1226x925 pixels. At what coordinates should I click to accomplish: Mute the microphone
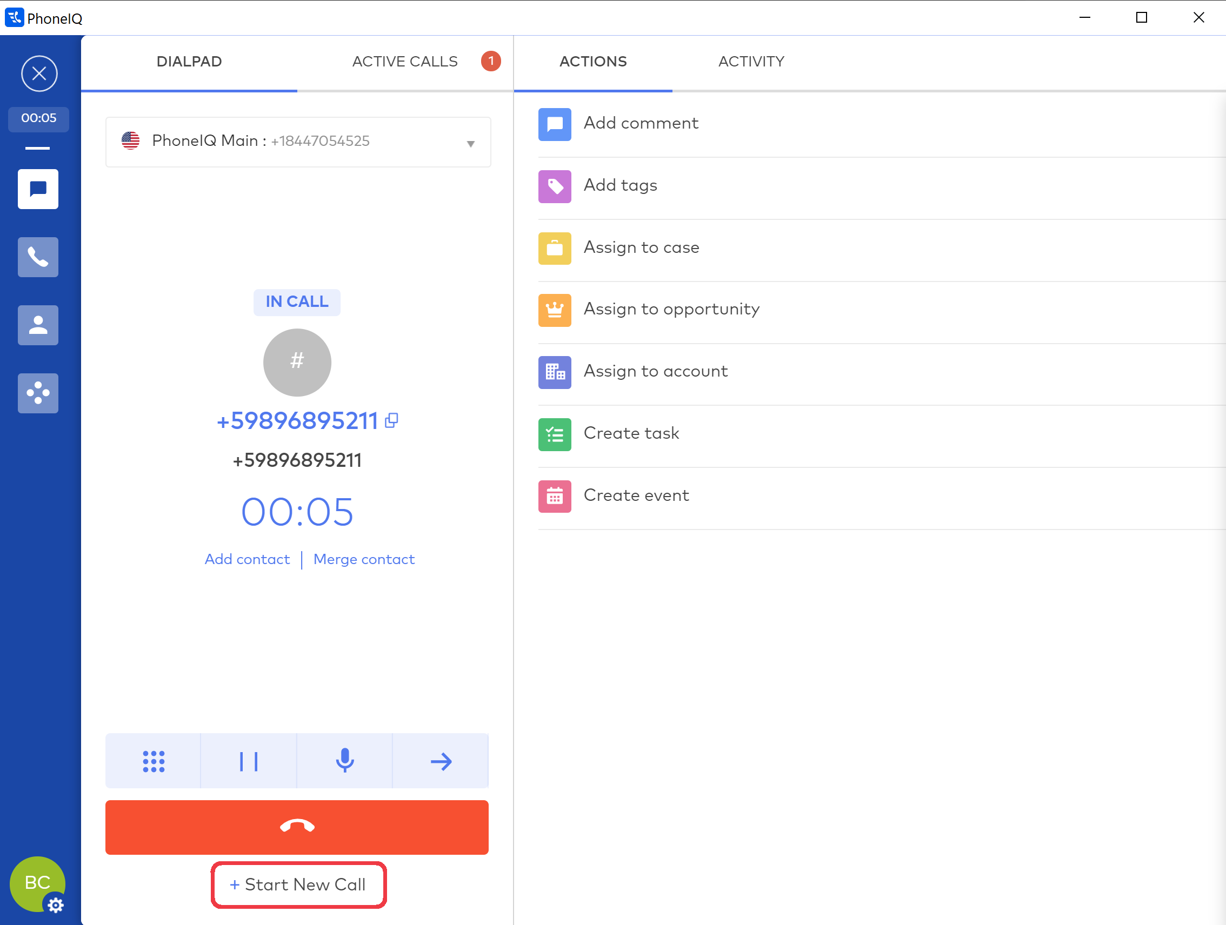coord(344,761)
